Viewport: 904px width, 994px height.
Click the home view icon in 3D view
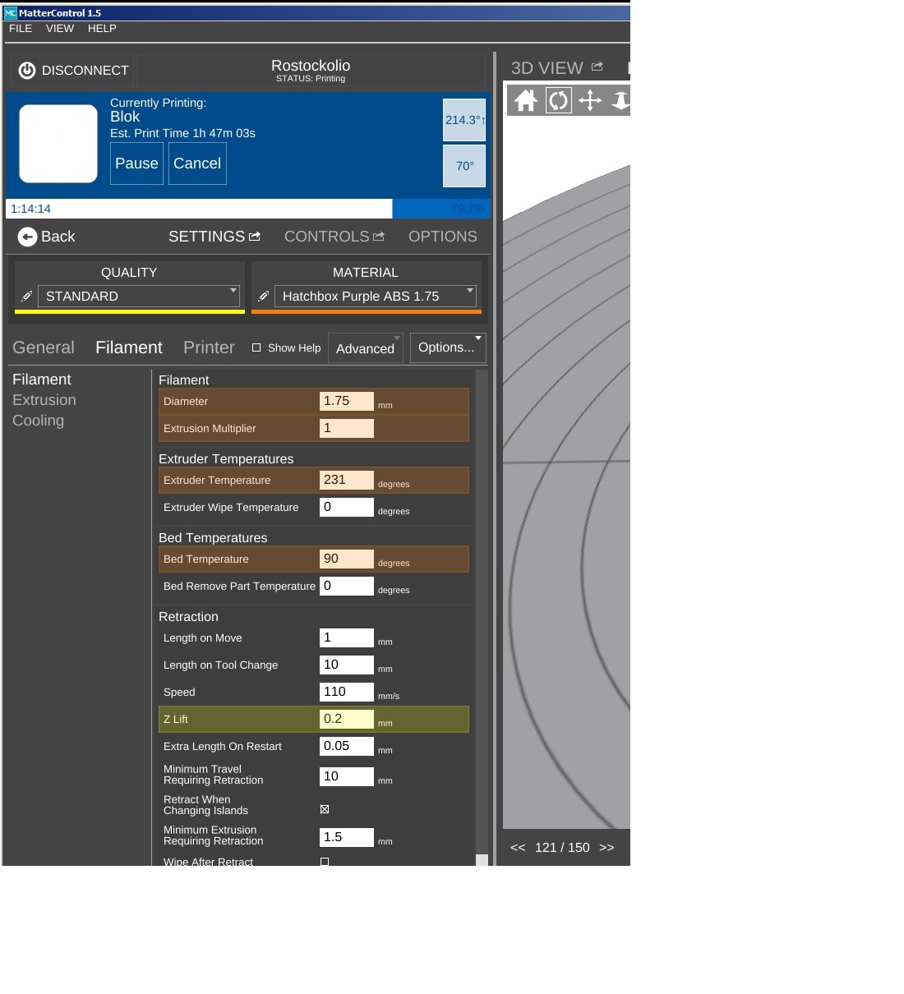526,101
